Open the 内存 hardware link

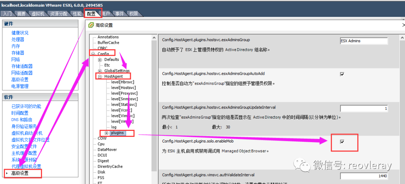(x=15, y=46)
